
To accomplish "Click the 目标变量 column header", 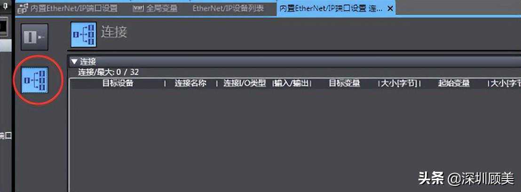I will (345, 83).
